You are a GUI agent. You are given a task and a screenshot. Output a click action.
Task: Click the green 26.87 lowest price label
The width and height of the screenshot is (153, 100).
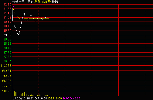click(7, 61)
